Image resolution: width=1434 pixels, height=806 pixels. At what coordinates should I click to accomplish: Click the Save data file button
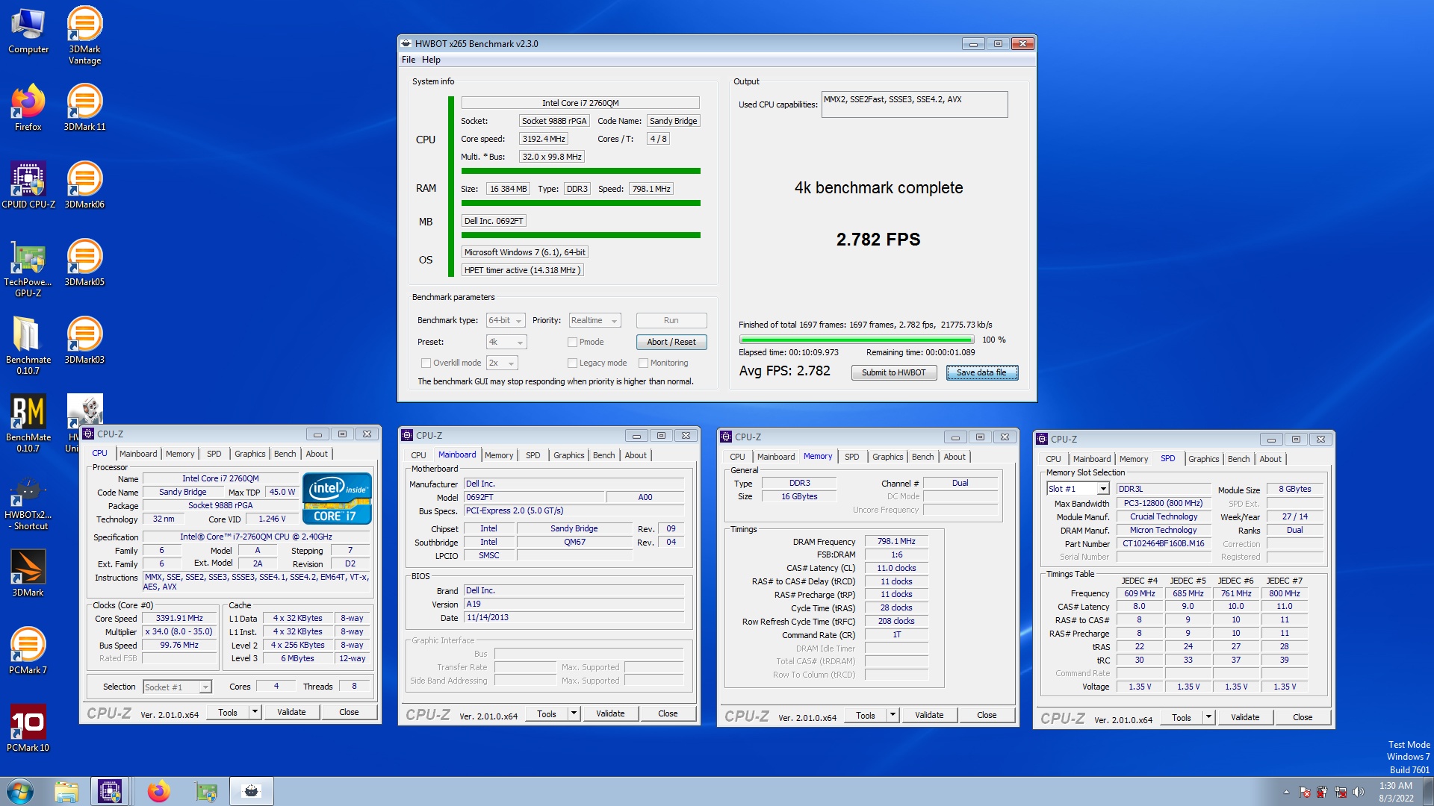981,372
